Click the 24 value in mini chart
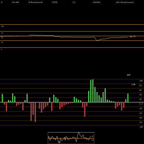Screen dimensions: 144x144 pos(93,140)
